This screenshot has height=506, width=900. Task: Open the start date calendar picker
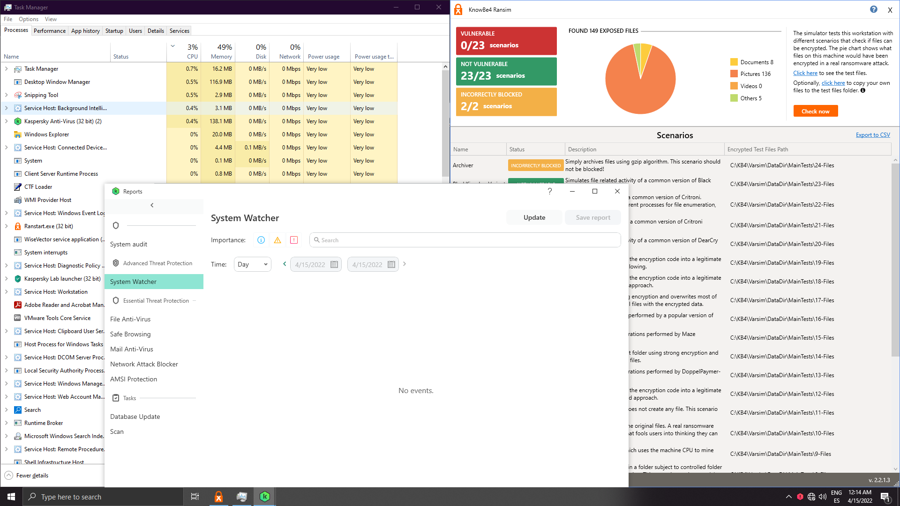click(x=334, y=265)
